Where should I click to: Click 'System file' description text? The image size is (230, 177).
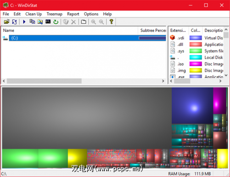[214, 51]
